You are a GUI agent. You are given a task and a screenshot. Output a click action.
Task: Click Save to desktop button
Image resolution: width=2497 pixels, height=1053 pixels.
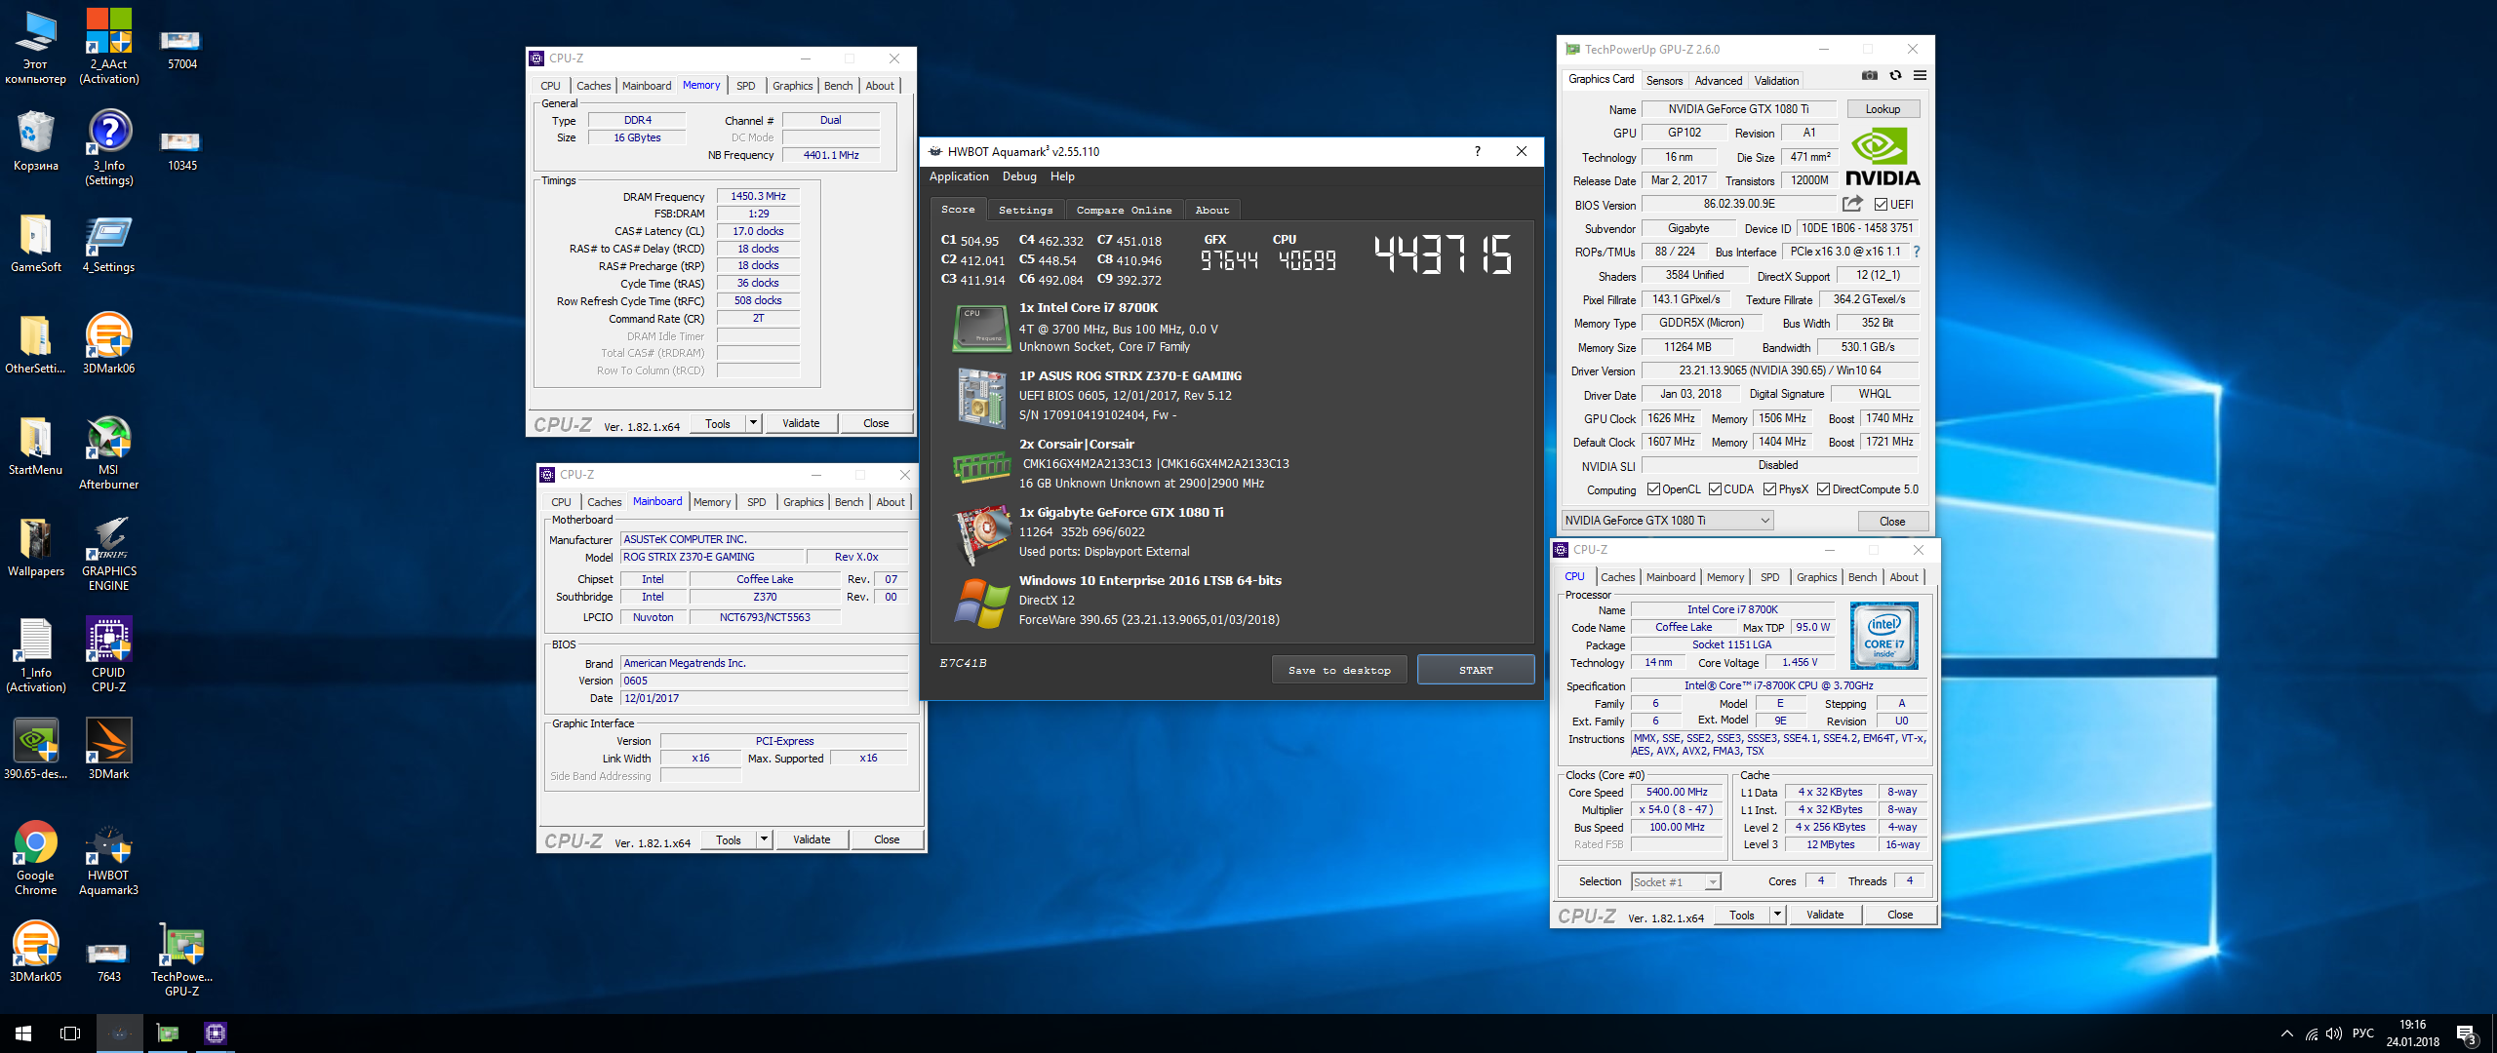[1338, 670]
